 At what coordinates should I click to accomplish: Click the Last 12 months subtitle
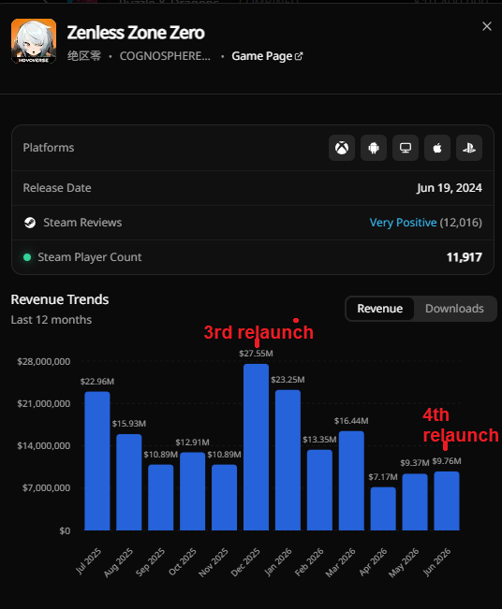(x=52, y=320)
